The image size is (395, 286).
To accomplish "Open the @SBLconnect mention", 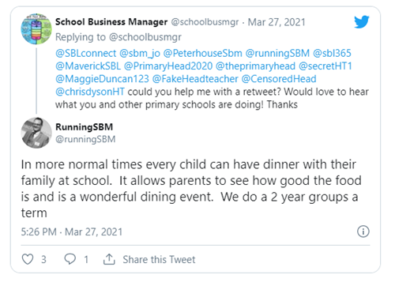I will point(86,54).
